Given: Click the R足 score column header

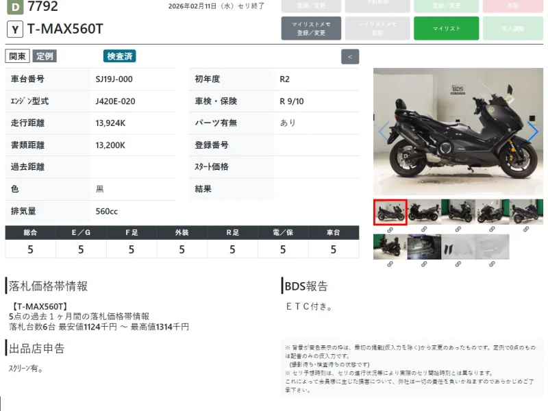Looking at the screenshot, I should click(232, 232).
